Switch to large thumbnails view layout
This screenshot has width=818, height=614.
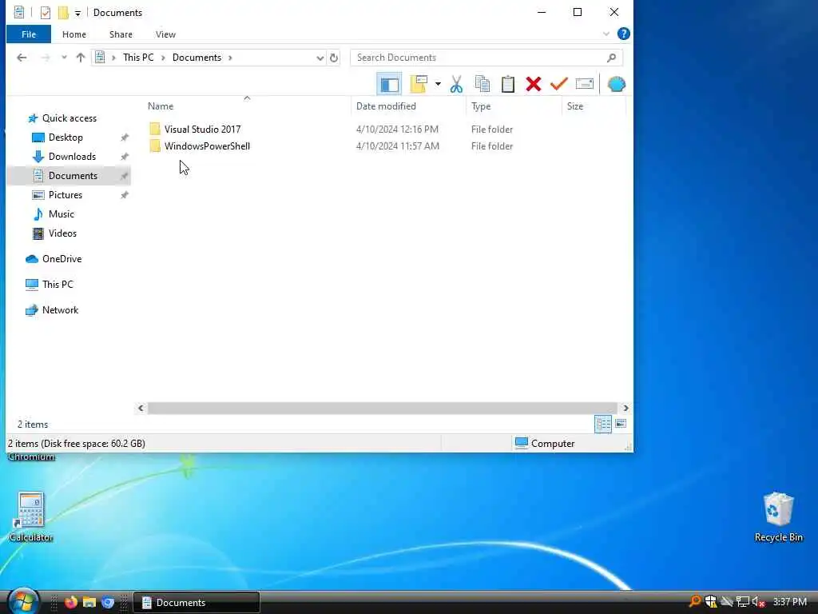point(621,424)
